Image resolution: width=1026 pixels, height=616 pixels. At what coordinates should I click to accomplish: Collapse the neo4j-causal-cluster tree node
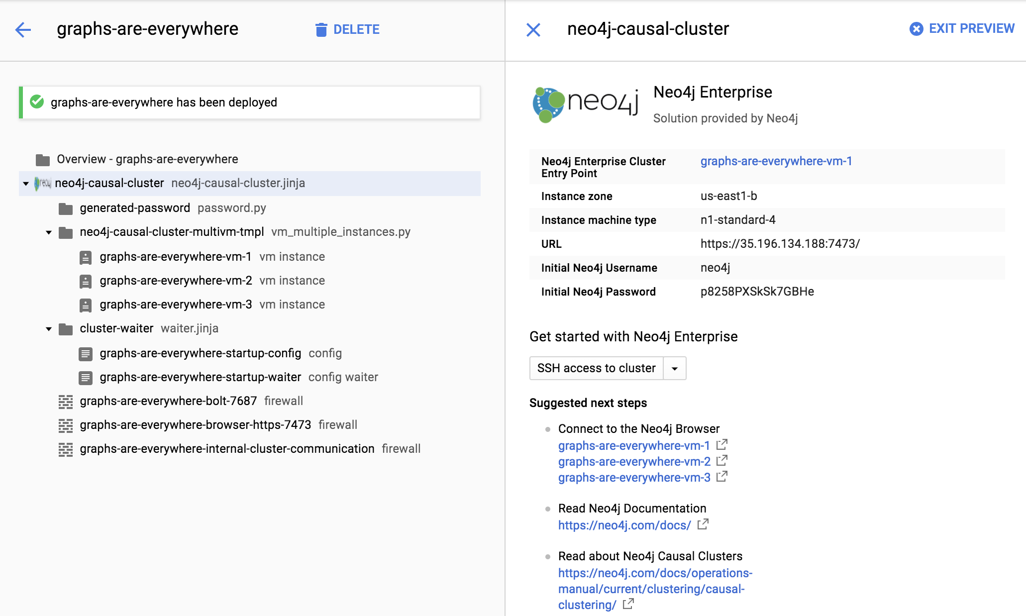tap(26, 184)
